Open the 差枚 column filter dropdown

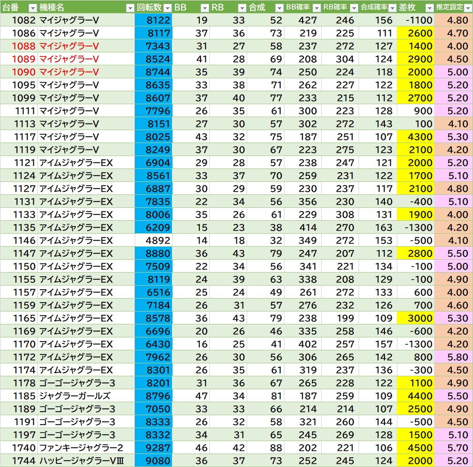tap(429, 8)
